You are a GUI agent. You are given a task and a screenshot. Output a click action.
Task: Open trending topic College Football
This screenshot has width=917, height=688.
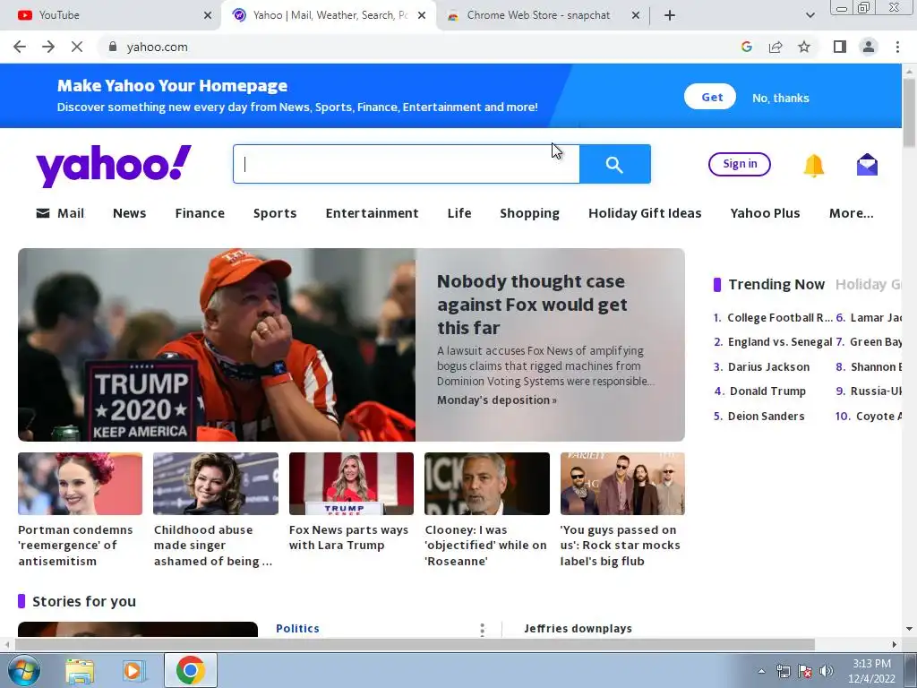click(780, 318)
